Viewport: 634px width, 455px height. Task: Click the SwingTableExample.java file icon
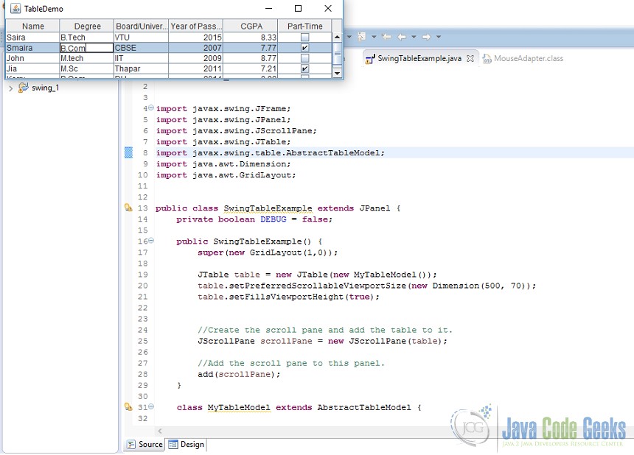click(x=370, y=59)
